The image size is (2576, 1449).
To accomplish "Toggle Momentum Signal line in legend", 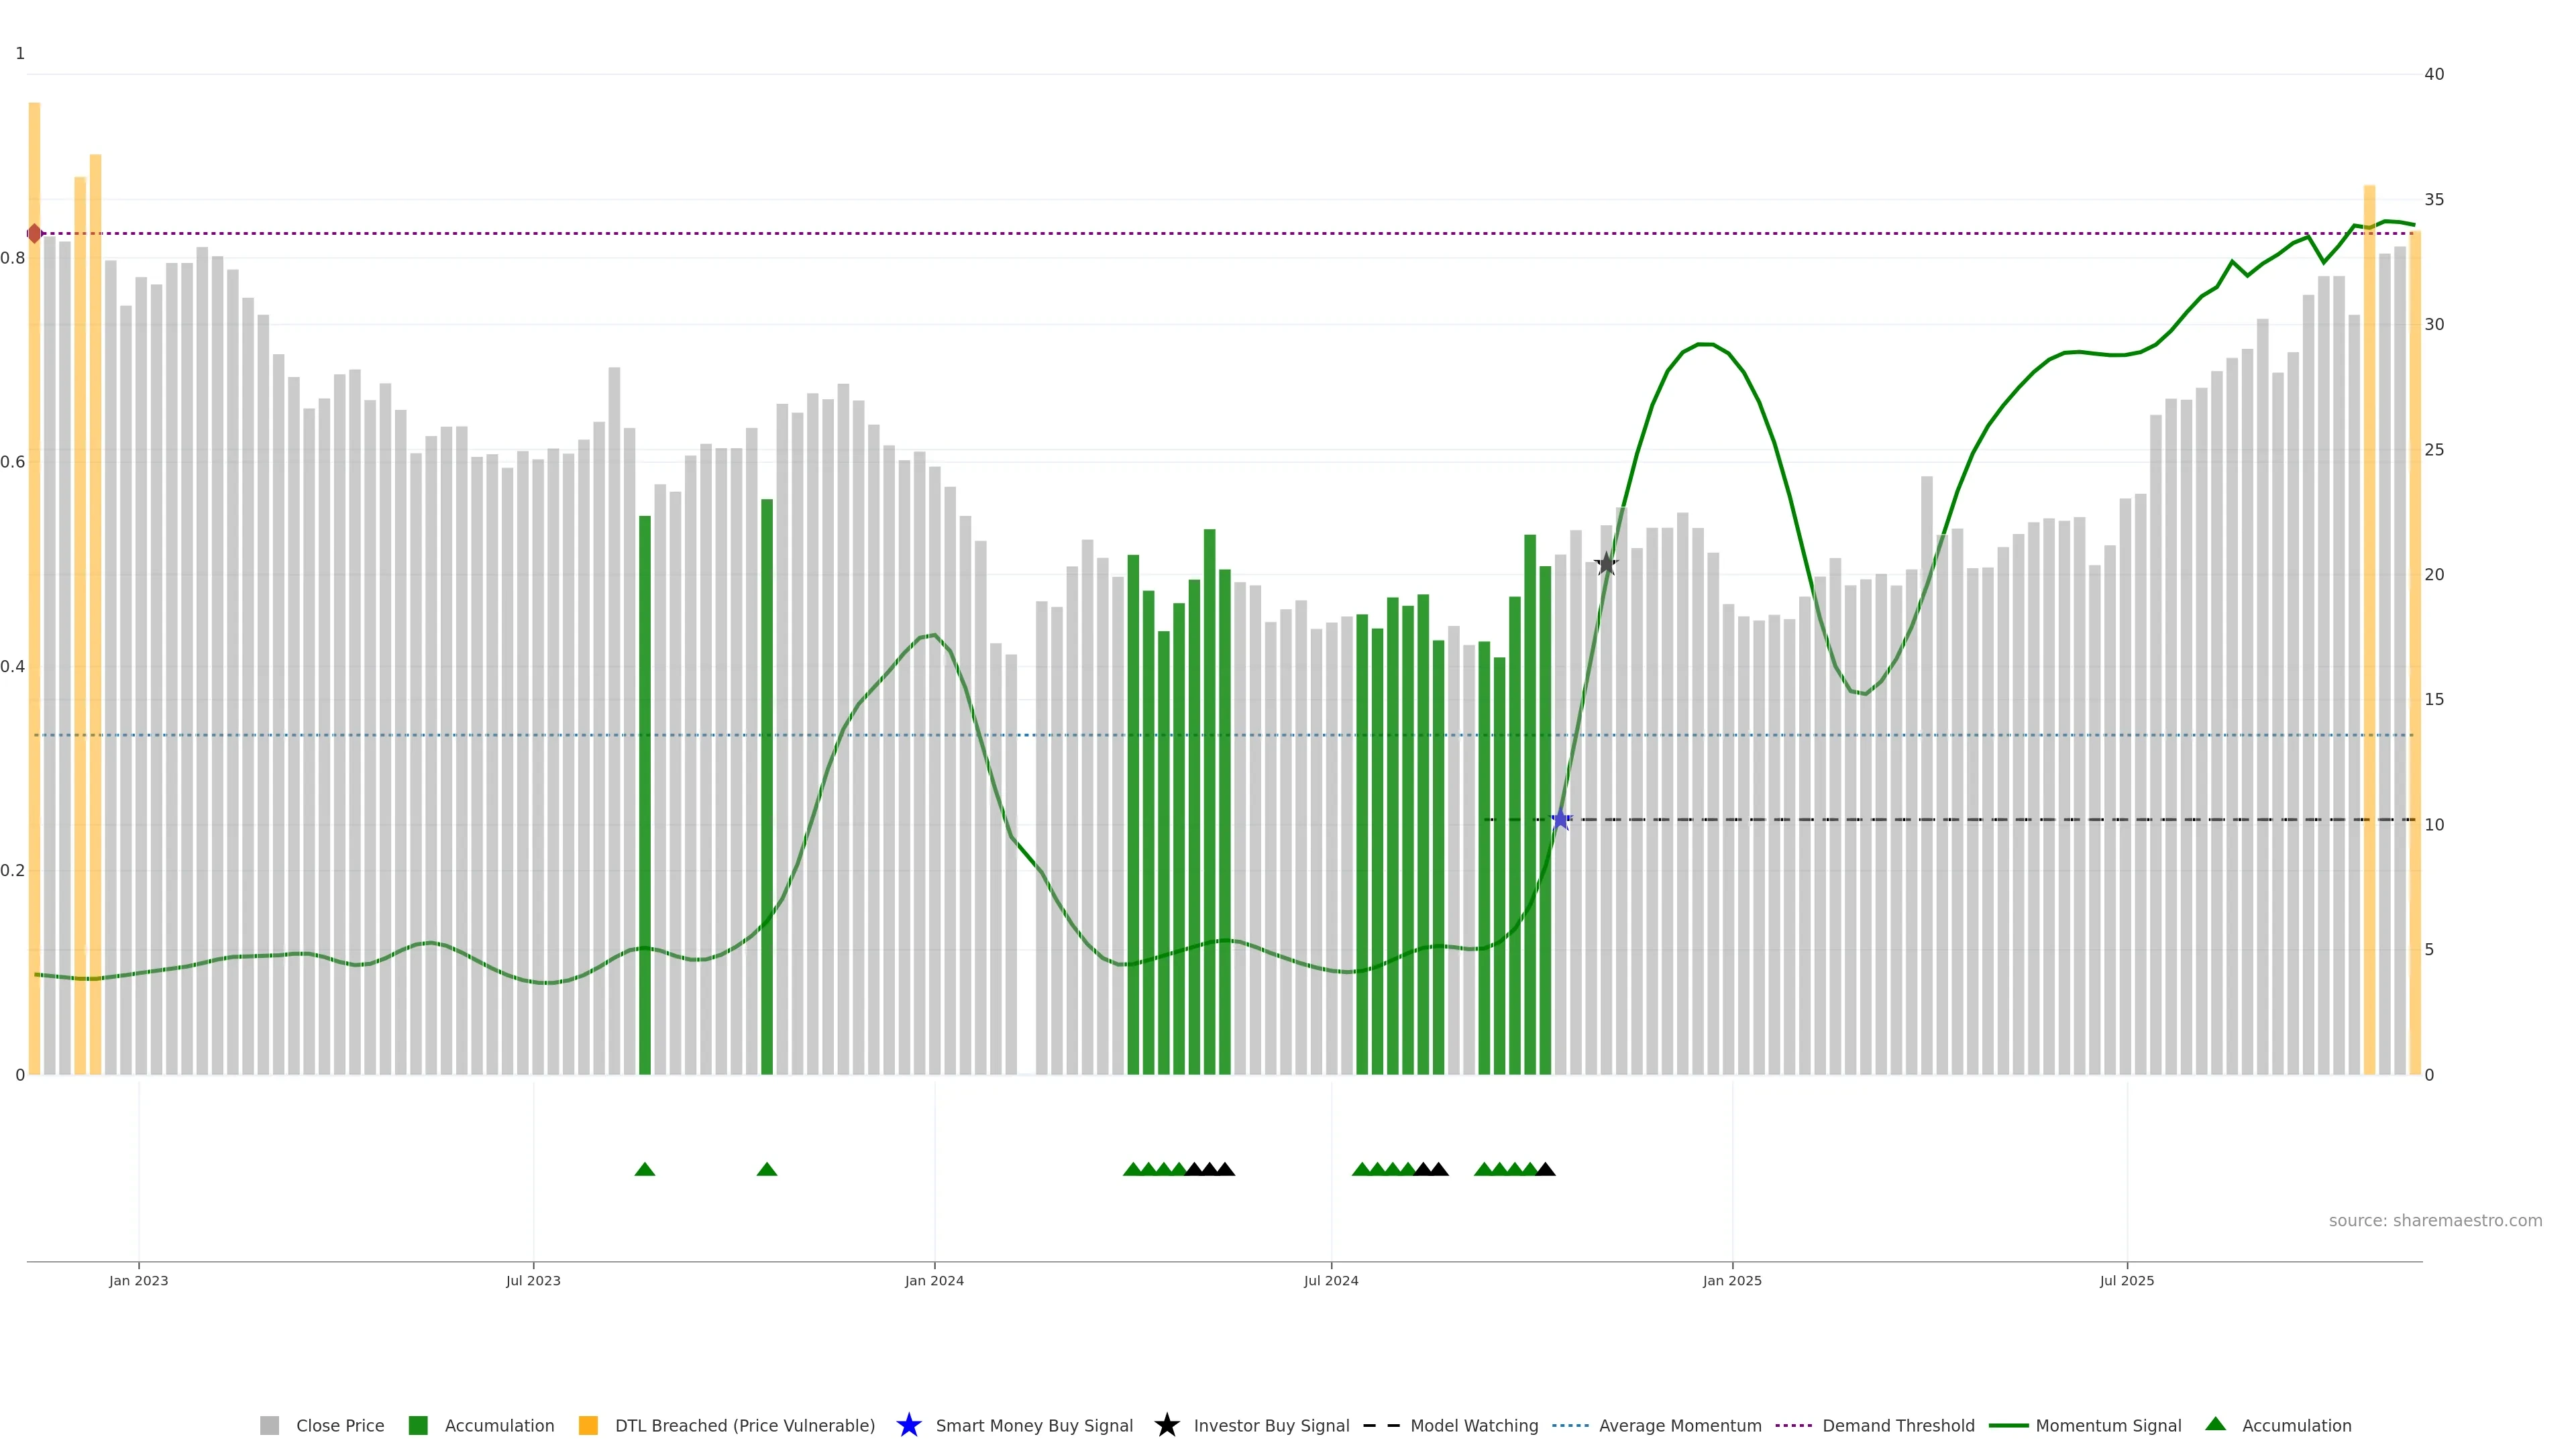I will coord(2108,1425).
